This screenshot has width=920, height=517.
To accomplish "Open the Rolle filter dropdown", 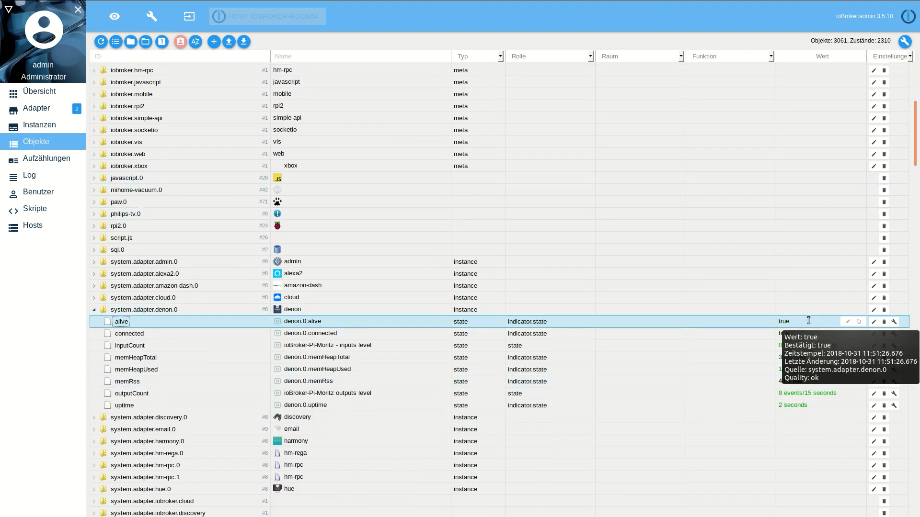I will tap(590, 56).
